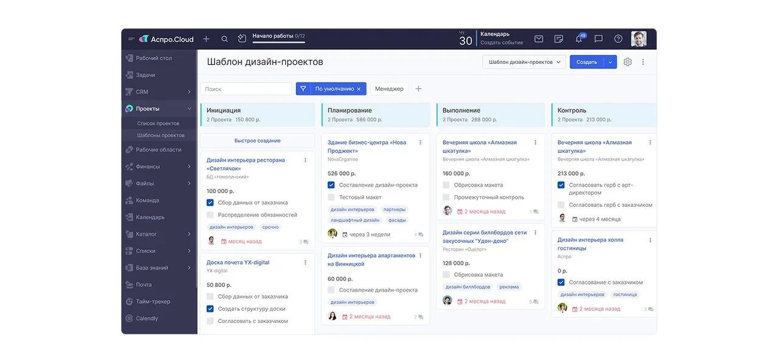Screen dimensions: 778x363
Task: Click the Быстрое создание button
Action: pos(257,140)
